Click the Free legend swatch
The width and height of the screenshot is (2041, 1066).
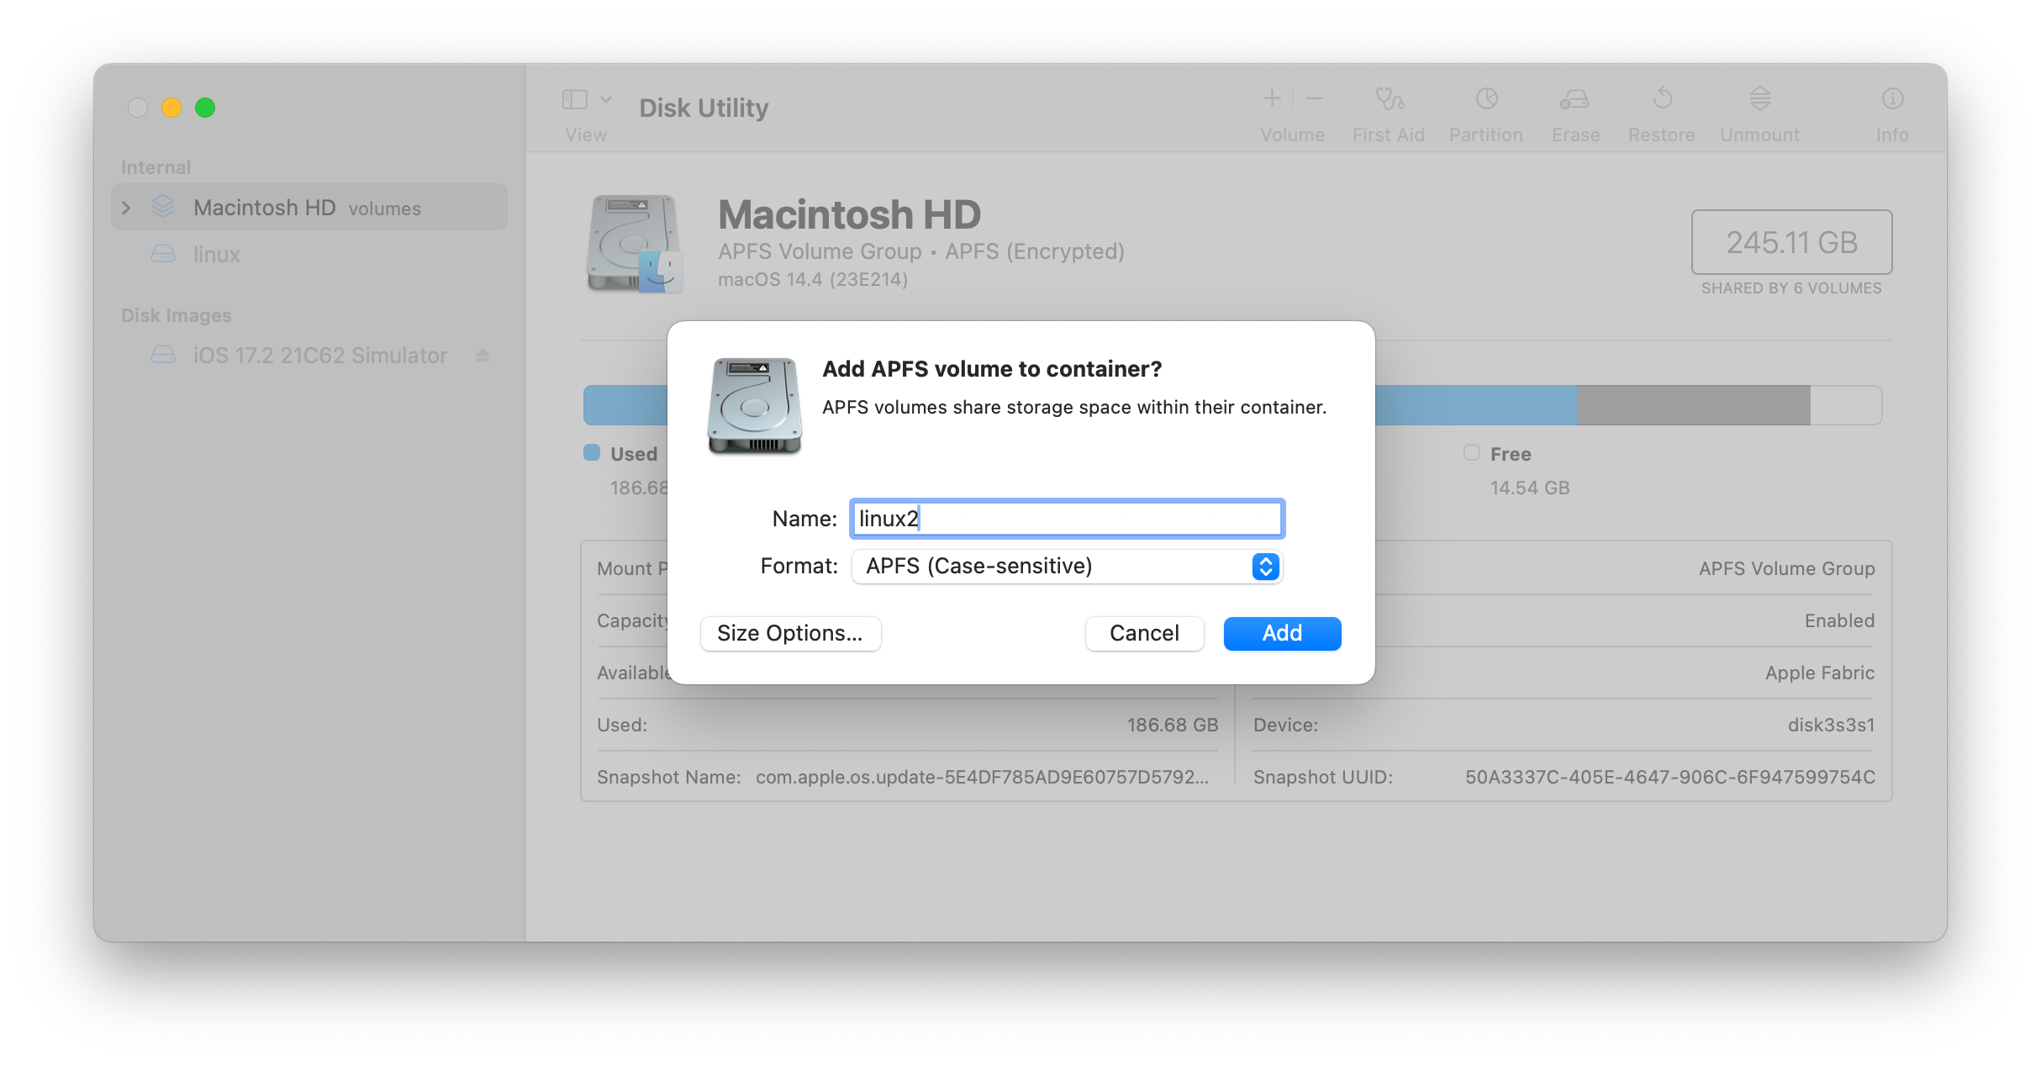click(x=1472, y=452)
